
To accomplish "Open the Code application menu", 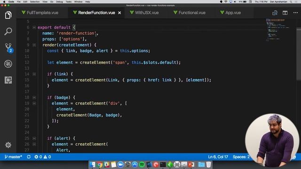I will (11, 2).
